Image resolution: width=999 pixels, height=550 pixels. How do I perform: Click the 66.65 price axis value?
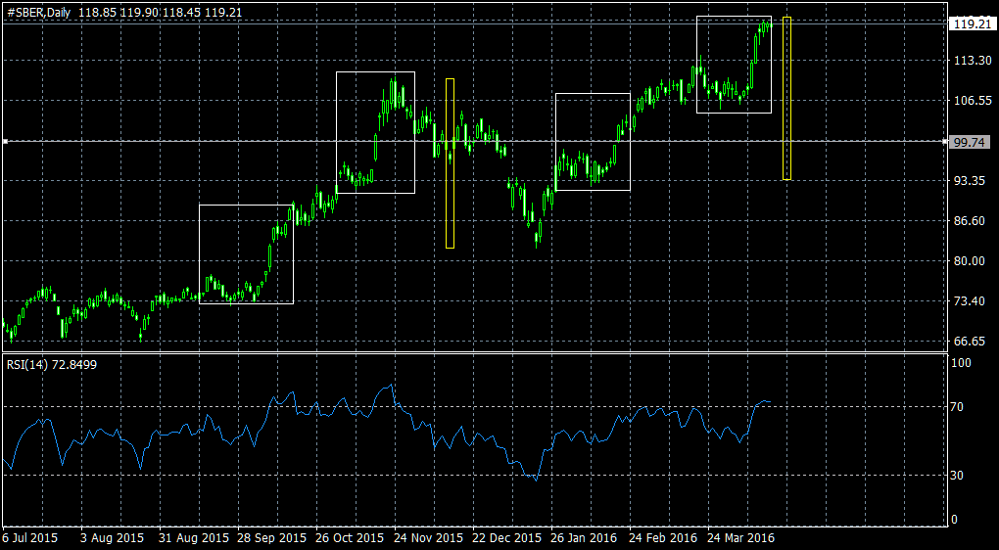pos(969,342)
